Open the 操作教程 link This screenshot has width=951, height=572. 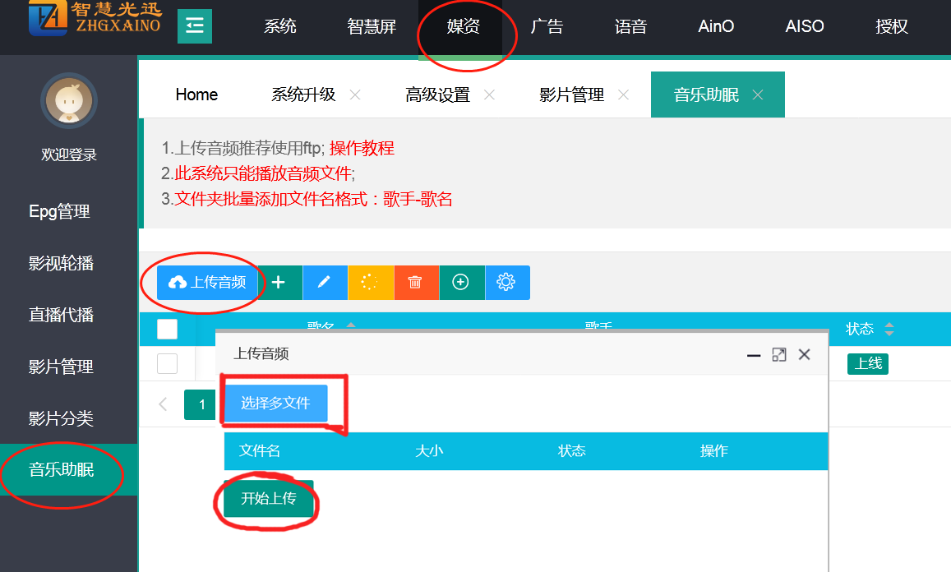[x=362, y=149]
